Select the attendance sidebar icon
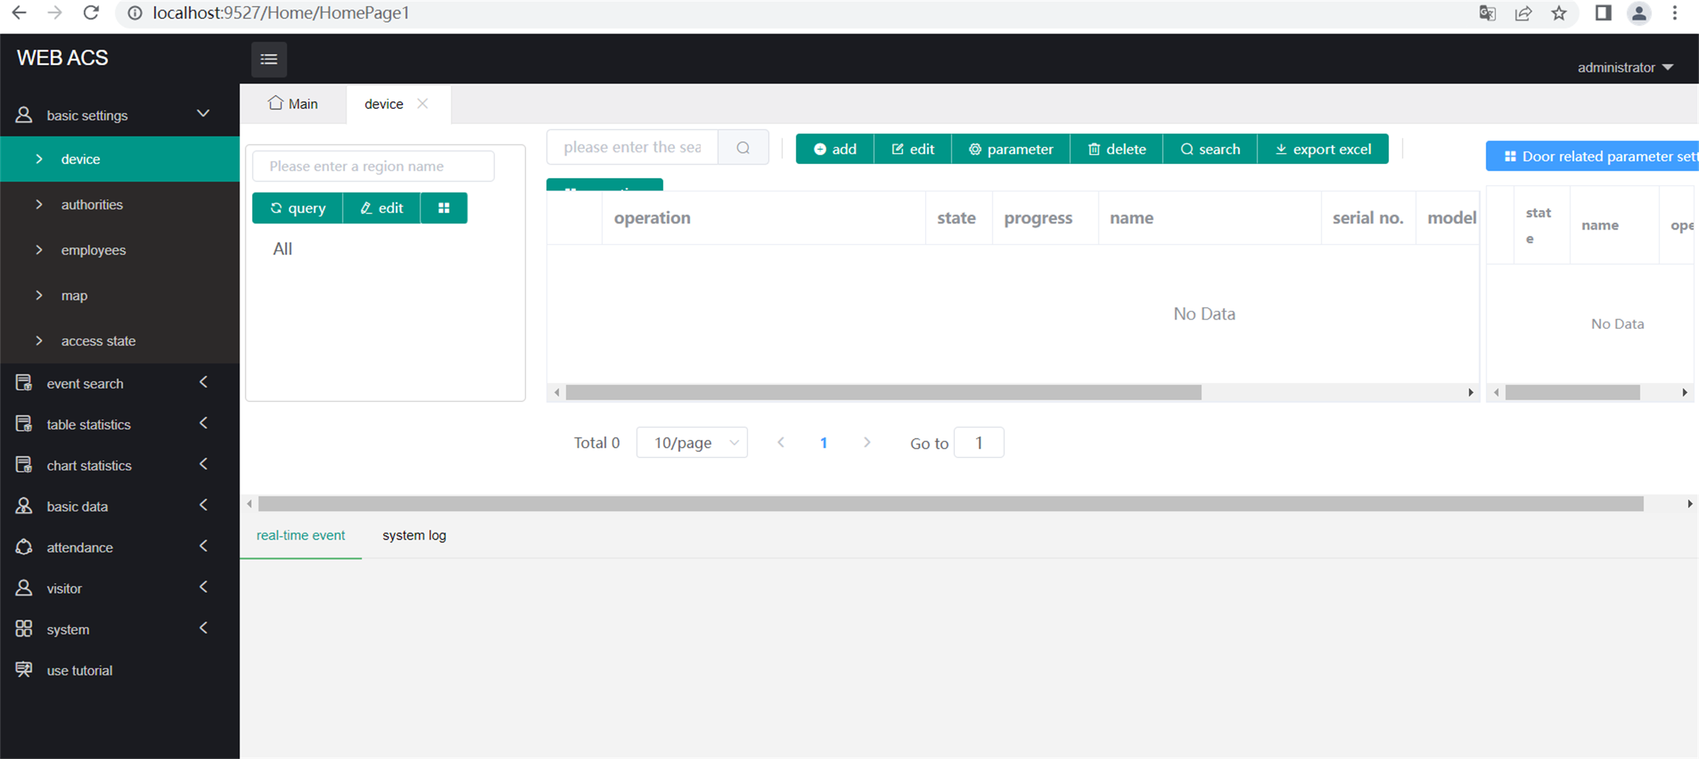The height and width of the screenshot is (759, 1699). tap(24, 547)
